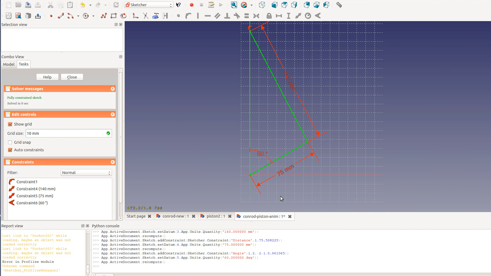Click the Close button in Tasks
Viewport: 491px width, 276px height.
[x=72, y=77]
